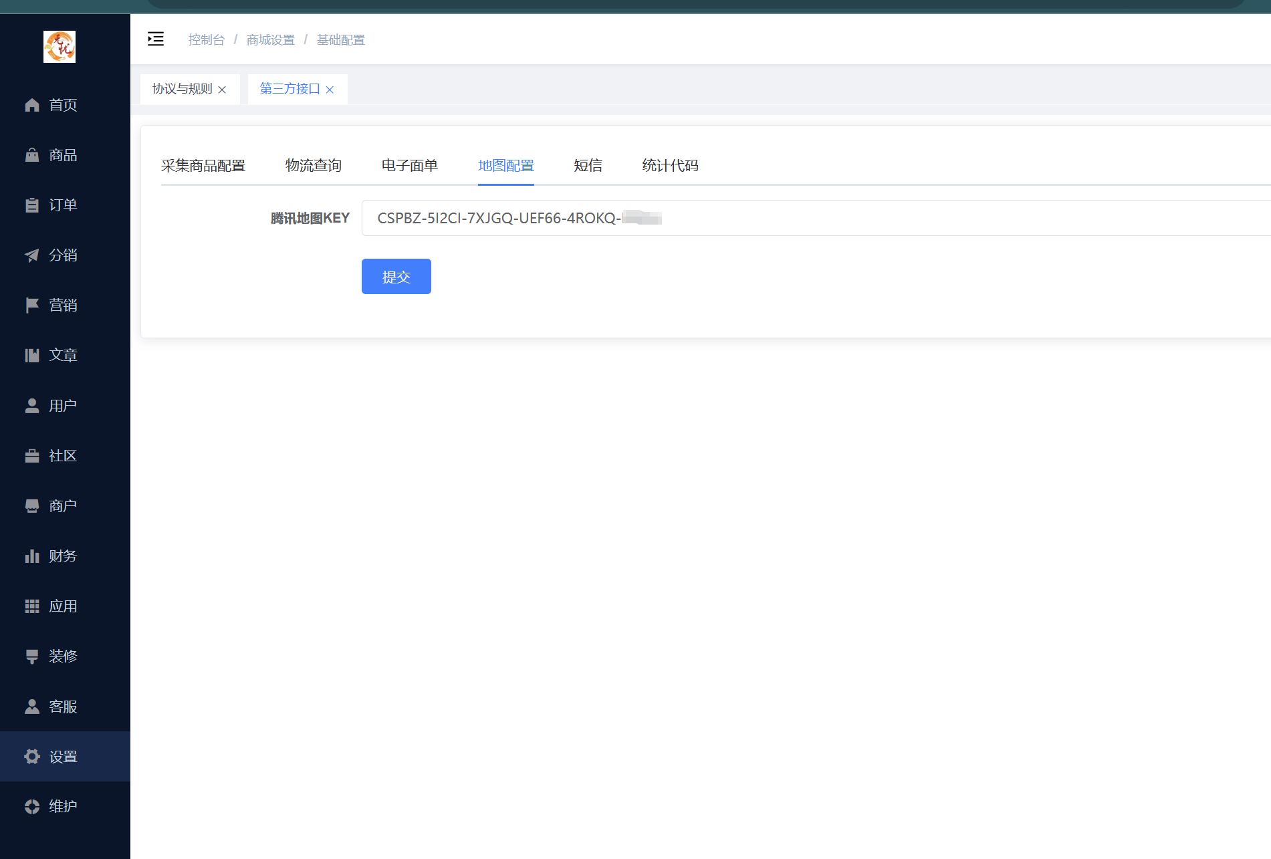Click the 社区 briefcase icon
This screenshot has height=859, width=1271.
(x=32, y=456)
